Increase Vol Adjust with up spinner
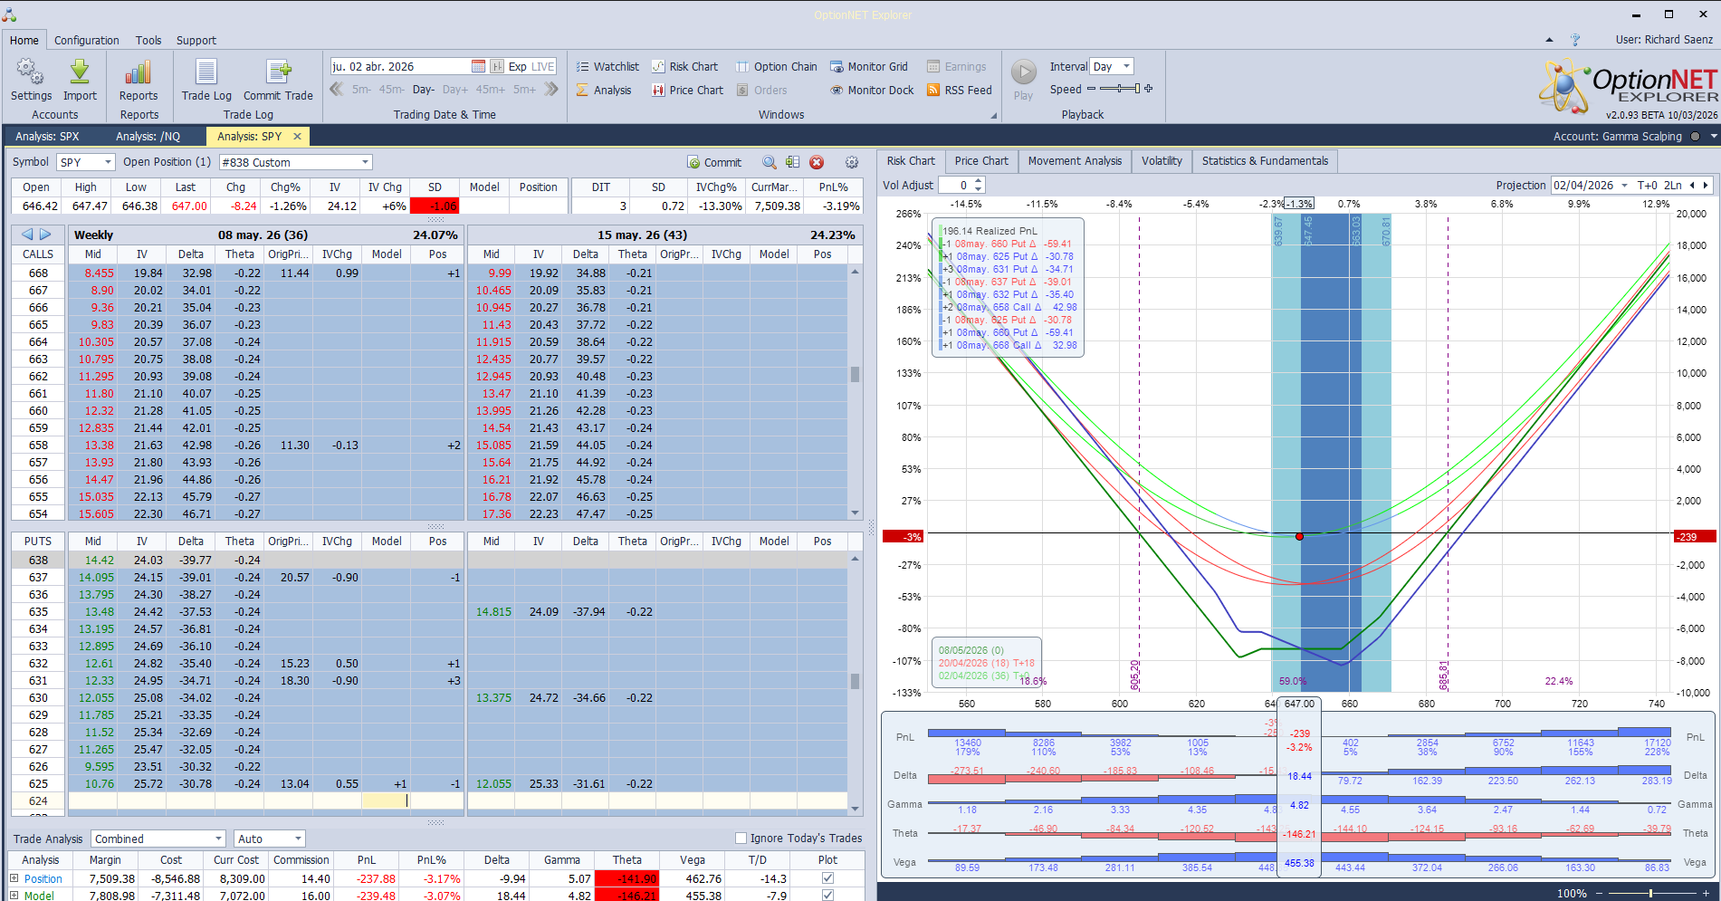Image resolution: width=1721 pixels, height=901 pixels. pyautogui.click(x=979, y=181)
